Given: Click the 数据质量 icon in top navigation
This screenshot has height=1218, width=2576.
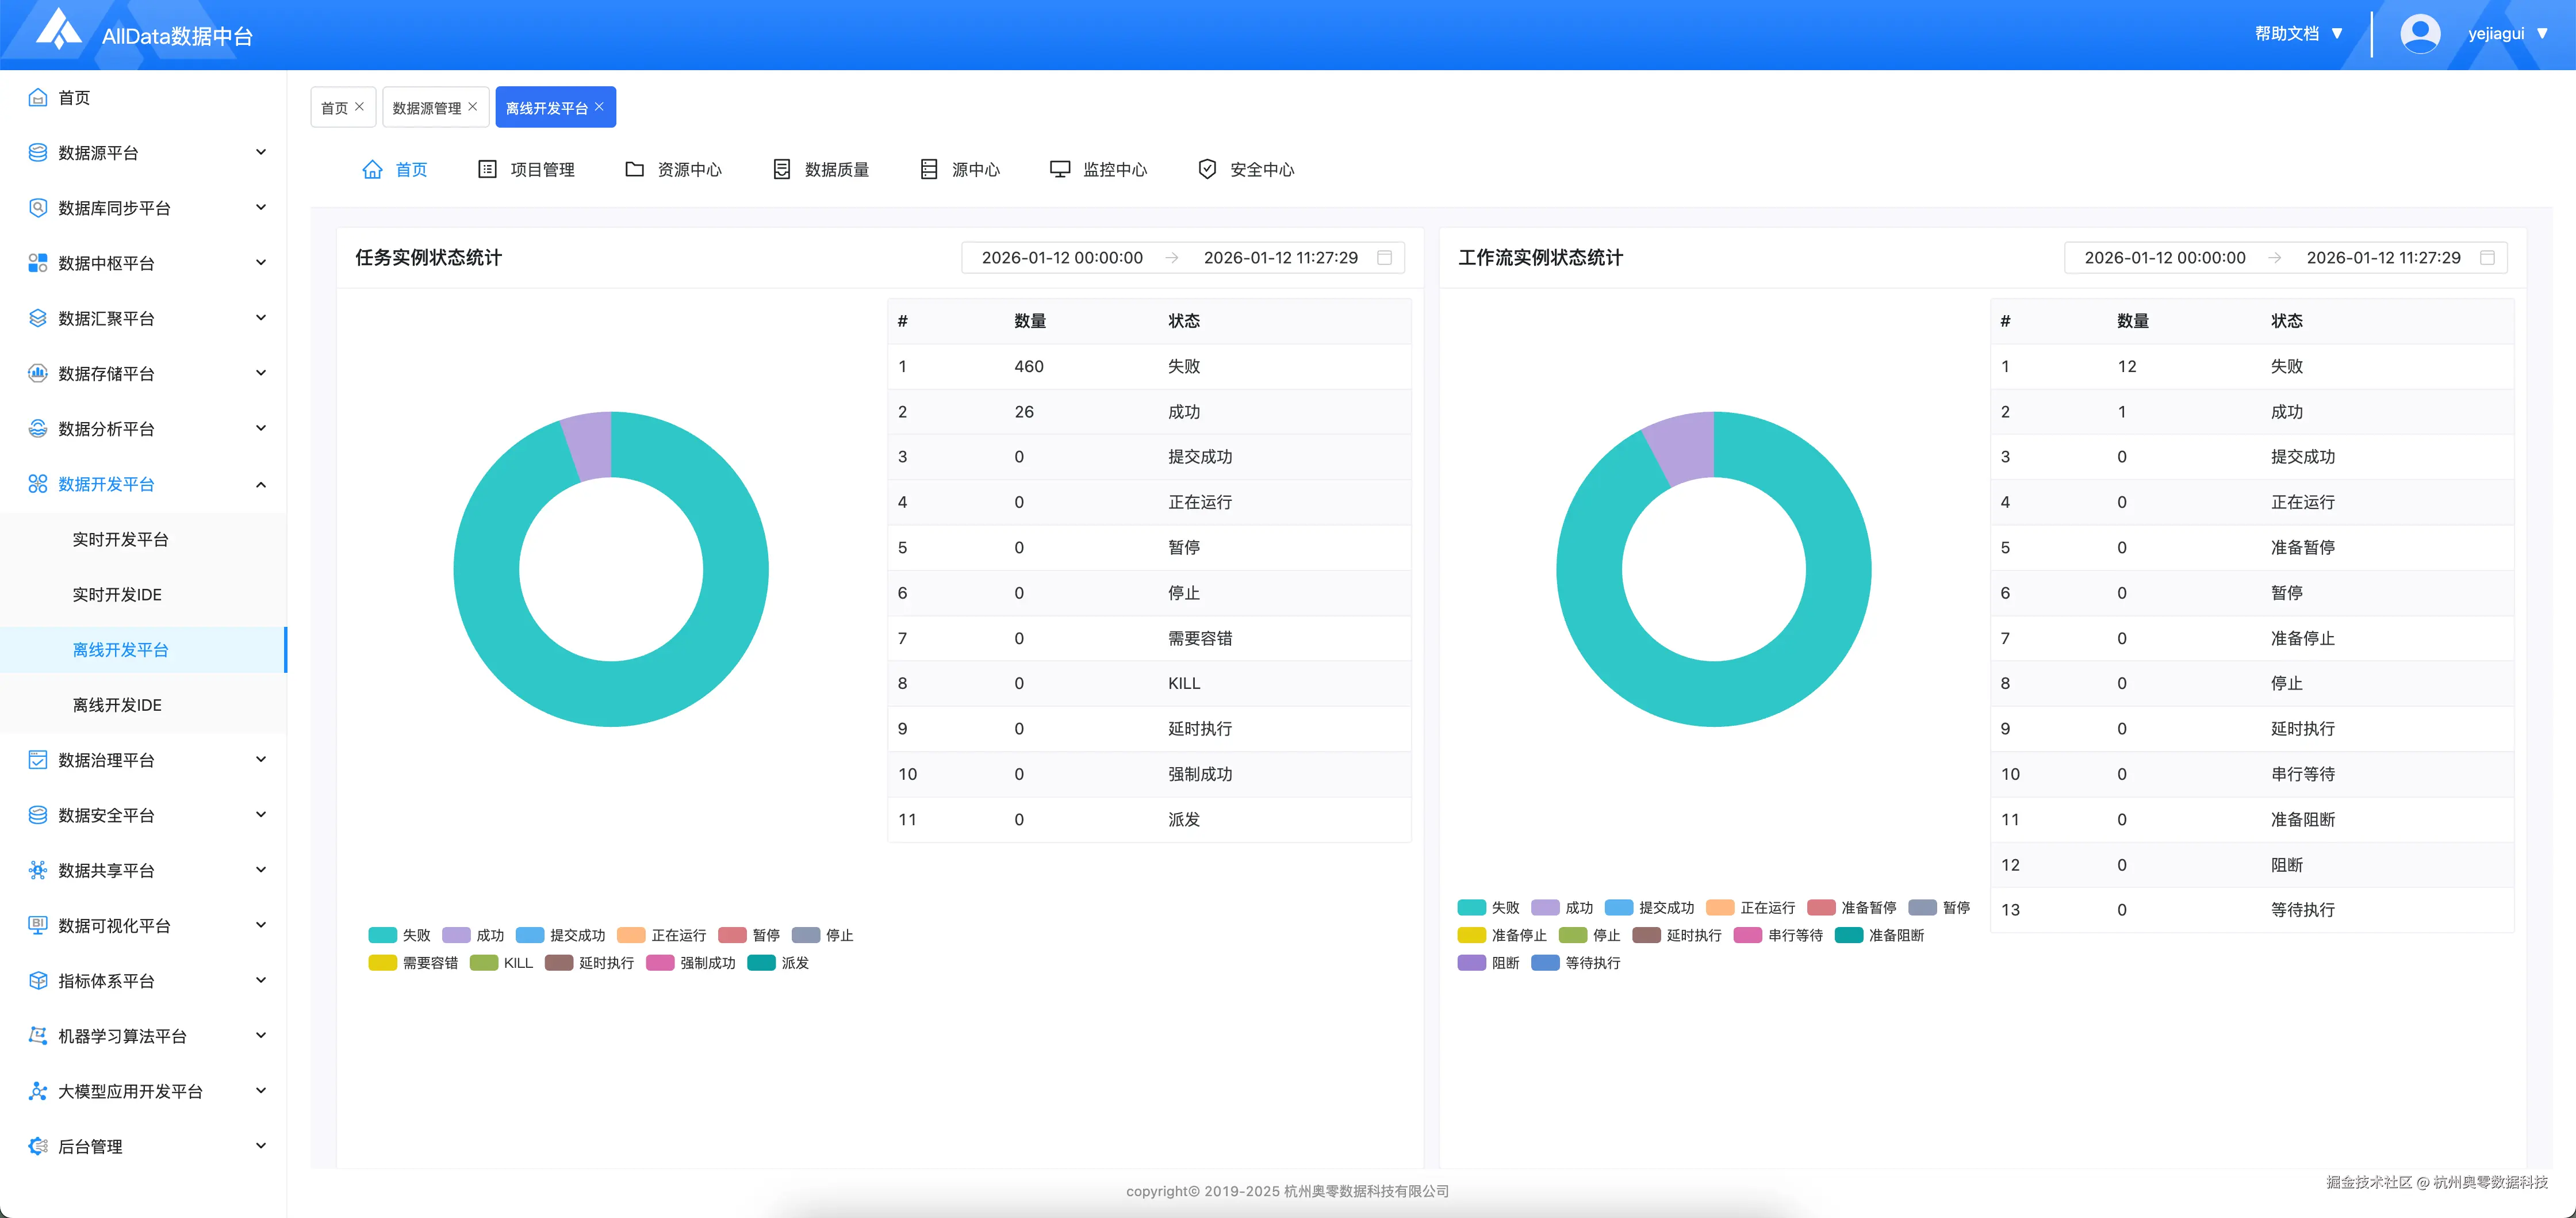Looking at the screenshot, I should point(782,169).
